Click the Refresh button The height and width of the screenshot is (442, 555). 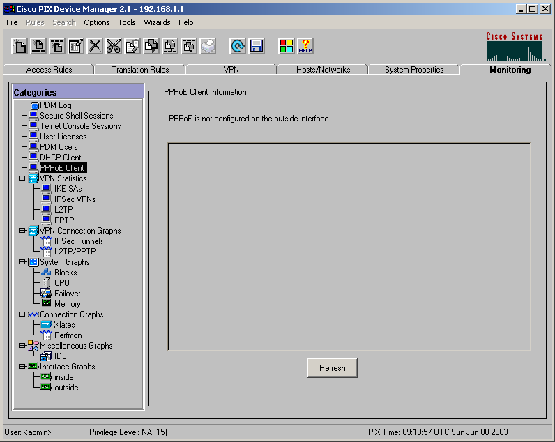tap(333, 368)
